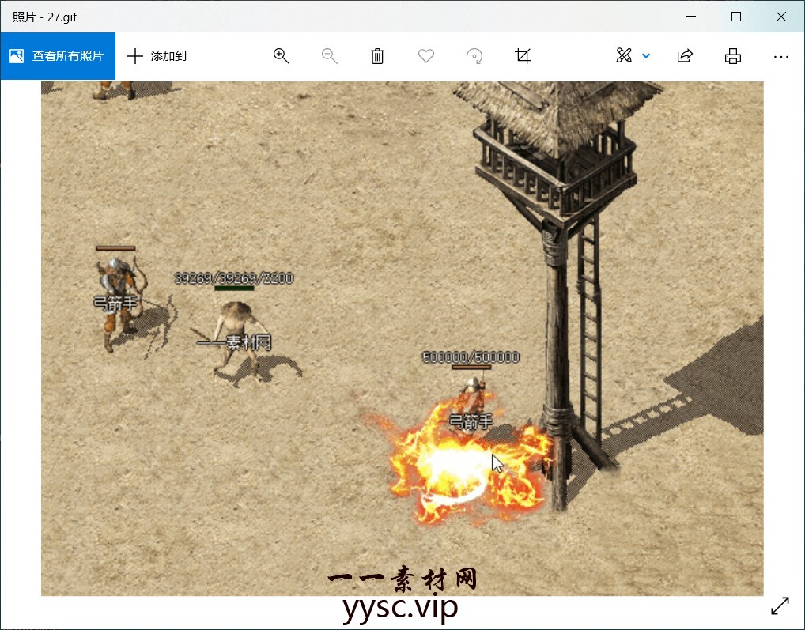Screen dimensions: 805x630
Task: Click the zoom out magnifier icon
Action: coord(329,56)
